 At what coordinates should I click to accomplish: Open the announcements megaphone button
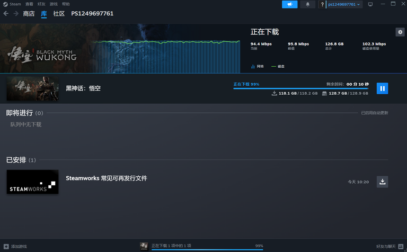click(290, 4)
